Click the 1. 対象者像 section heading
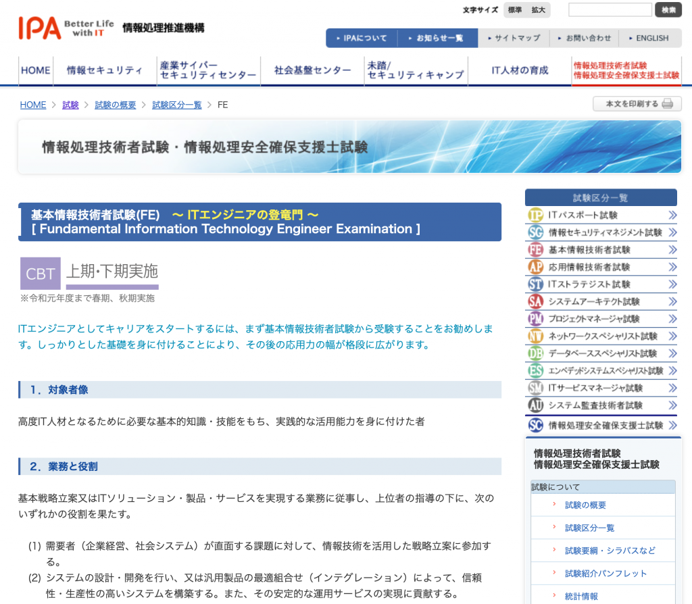Viewport: 692px width, 604px height. pos(260,390)
